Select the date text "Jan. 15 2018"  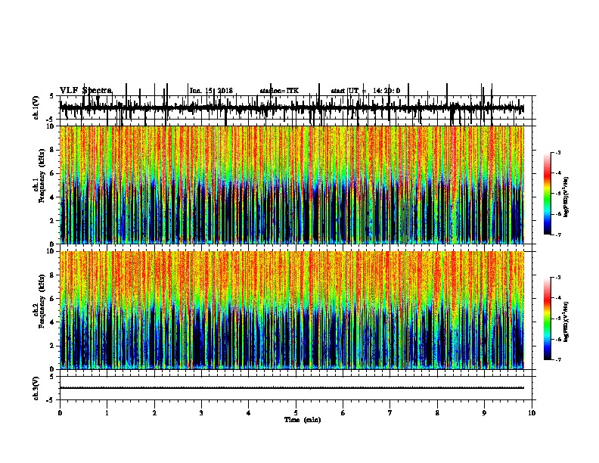(x=211, y=91)
